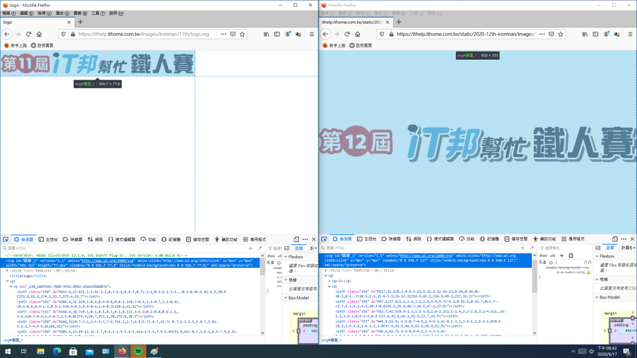The height and width of the screenshot is (358, 637).
Task: Collapse the Flexbox section in left devtools
Action: point(286,257)
